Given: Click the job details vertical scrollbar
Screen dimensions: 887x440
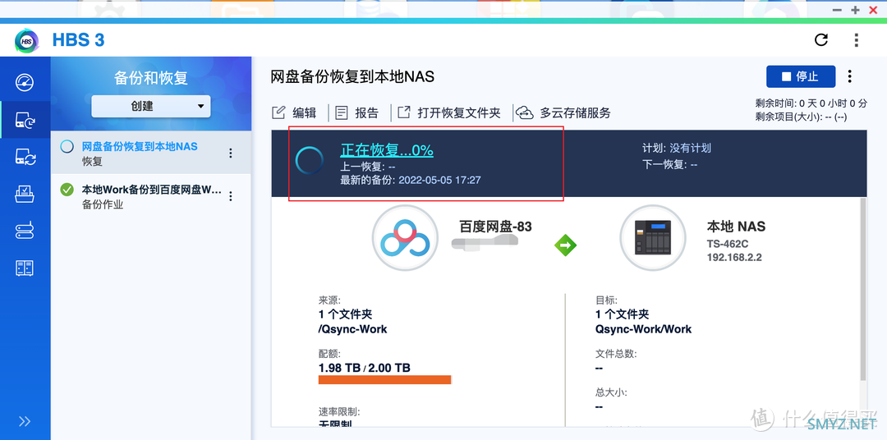Looking at the screenshot, I should (862, 288).
